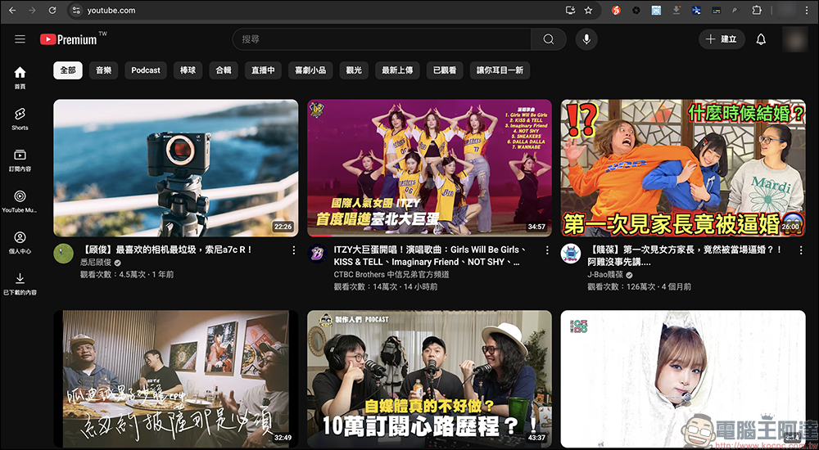Select the 音樂 filter chip
Viewport: 819px width, 450px height.
tap(103, 70)
